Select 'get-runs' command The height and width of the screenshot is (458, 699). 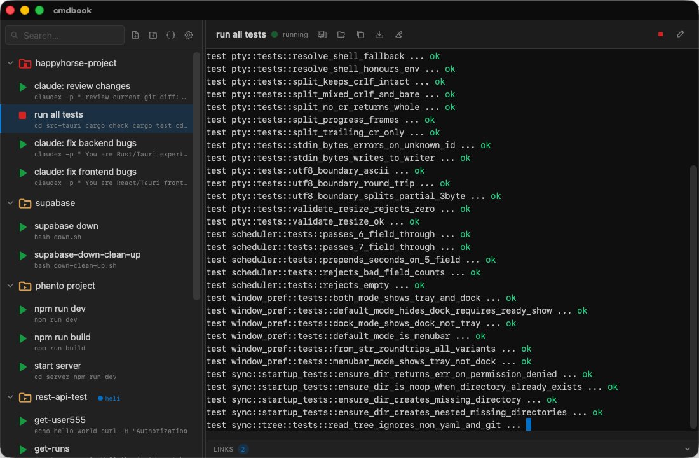click(x=97, y=450)
